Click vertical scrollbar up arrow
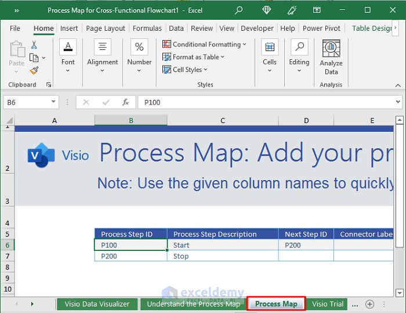Viewport: 406px width, 313px height. (400, 120)
